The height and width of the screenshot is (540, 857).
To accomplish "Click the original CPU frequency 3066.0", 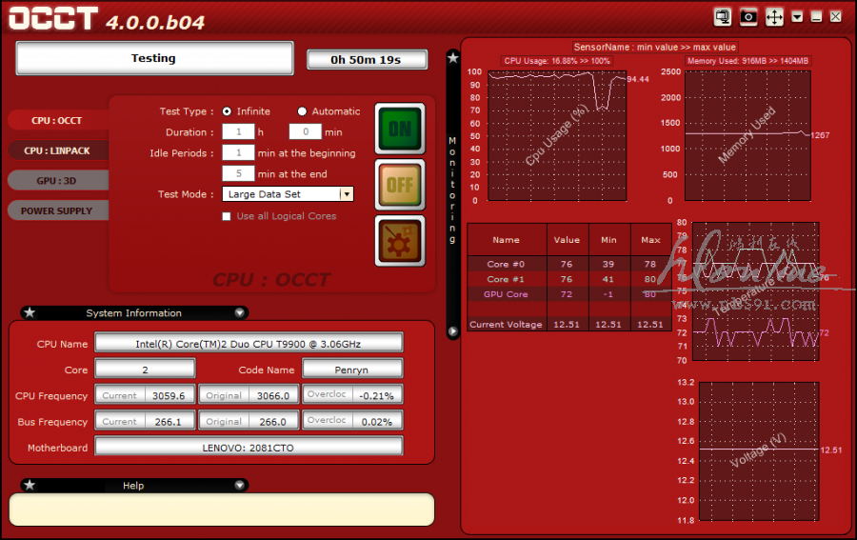I will click(273, 395).
